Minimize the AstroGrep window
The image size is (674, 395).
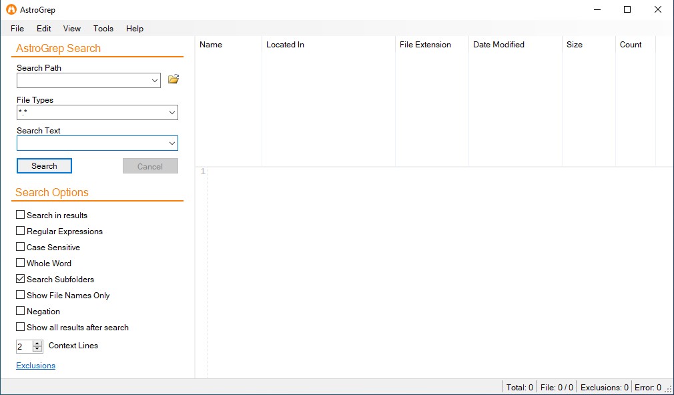coord(597,9)
